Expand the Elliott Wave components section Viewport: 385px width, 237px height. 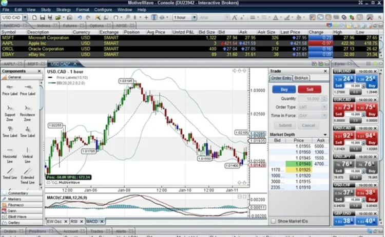(22, 217)
